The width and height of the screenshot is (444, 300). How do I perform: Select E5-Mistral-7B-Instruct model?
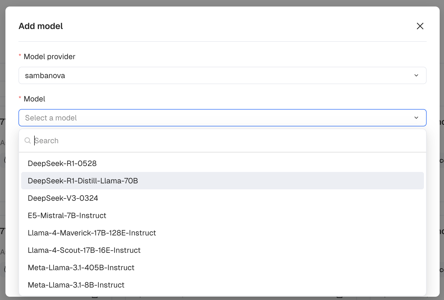point(222,215)
